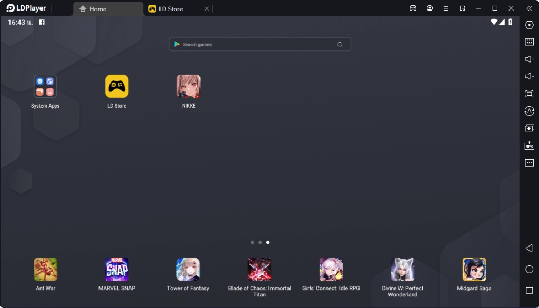
Task: Tap the Android Home circle button
Action: (530, 269)
